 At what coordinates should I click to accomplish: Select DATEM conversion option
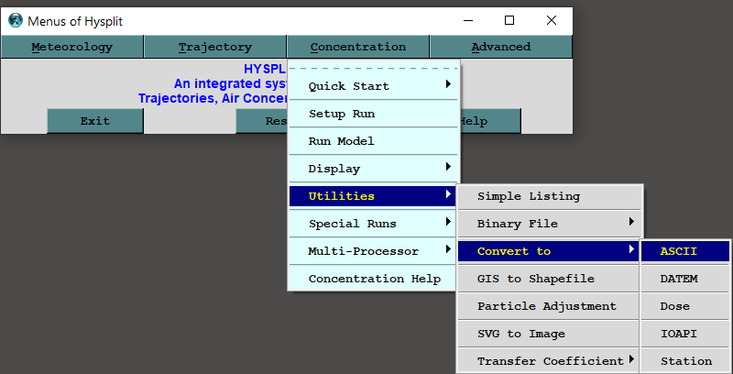[684, 279]
